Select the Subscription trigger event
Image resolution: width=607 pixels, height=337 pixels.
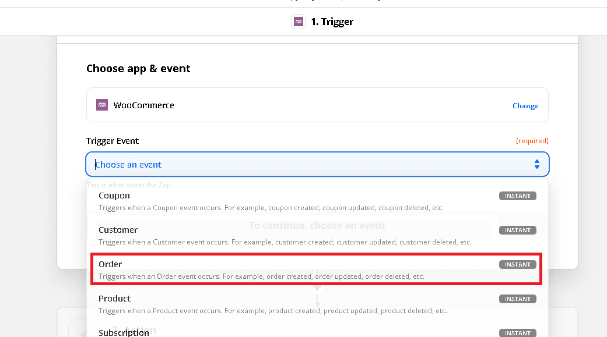(124, 332)
